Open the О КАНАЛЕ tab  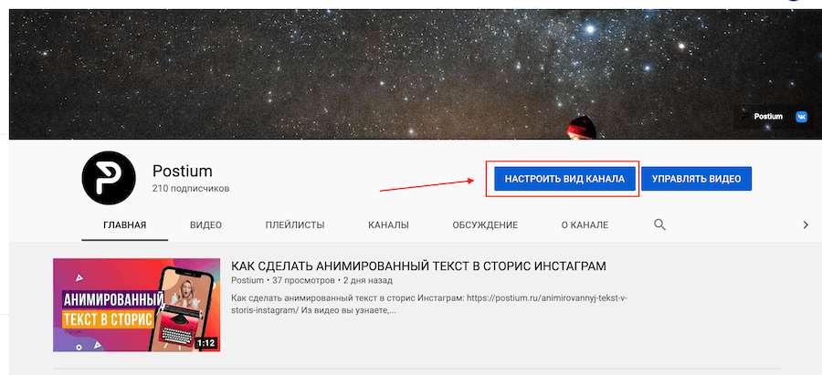point(585,225)
